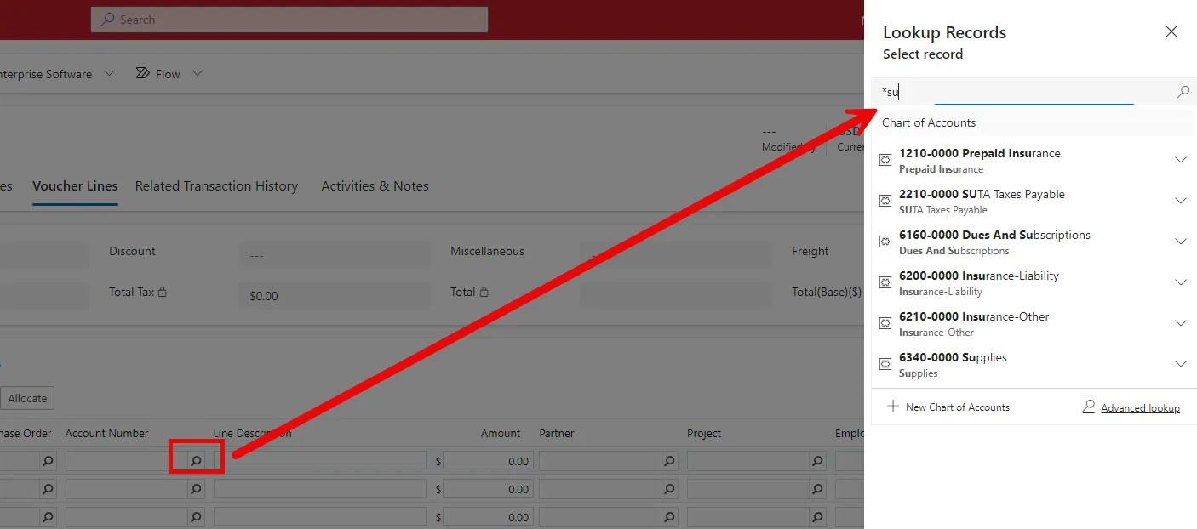The height and width of the screenshot is (529, 1197).
Task: Open Account Number lookup in third grid row
Action: tap(196, 517)
